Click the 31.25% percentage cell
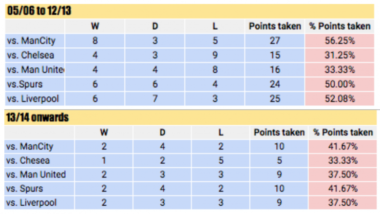Screen dimensions: 380x214 tap(340, 56)
